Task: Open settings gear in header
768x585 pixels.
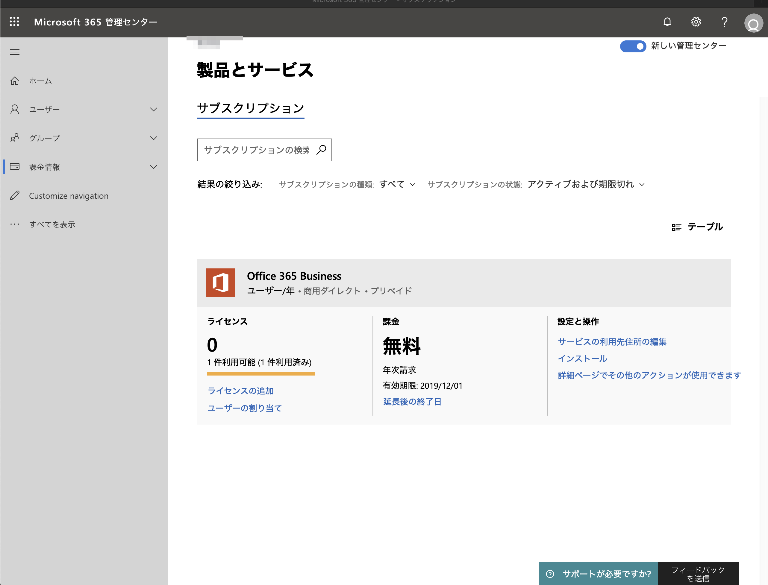Action: pos(696,22)
